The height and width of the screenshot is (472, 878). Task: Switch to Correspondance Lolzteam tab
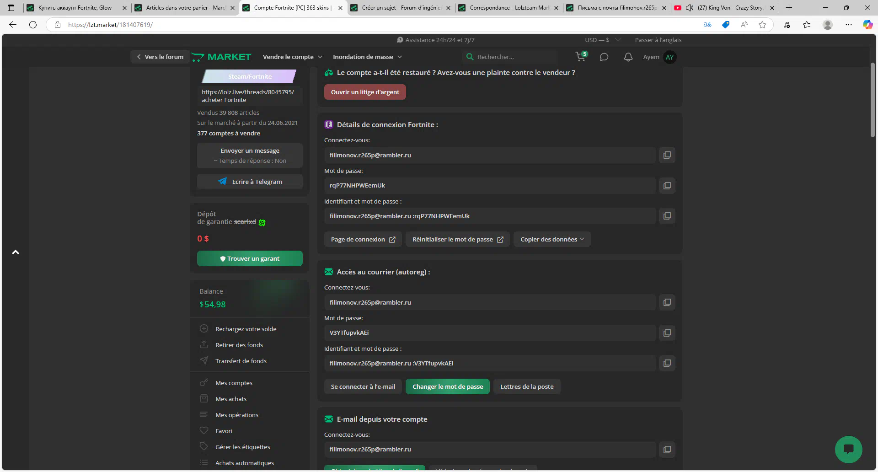pyautogui.click(x=508, y=8)
